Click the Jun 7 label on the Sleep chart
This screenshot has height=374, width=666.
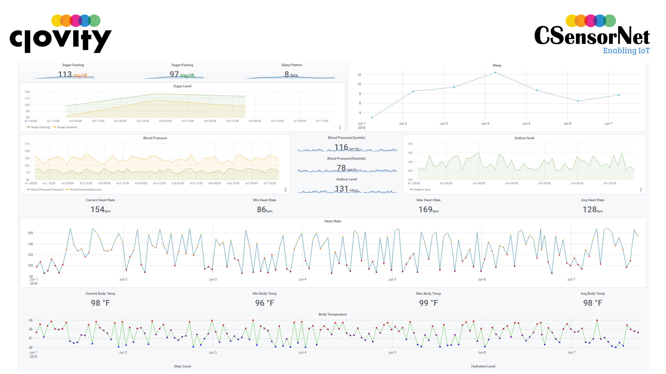[x=608, y=124]
